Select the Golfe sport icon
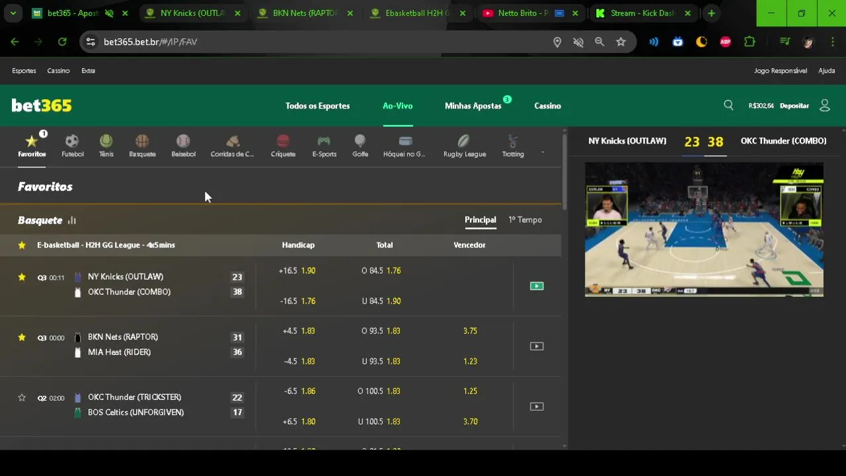The width and height of the screenshot is (846, 476). (x=360, y=145)
